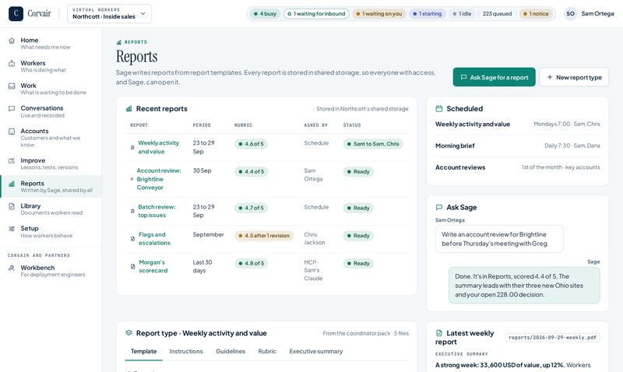Click the plus icon on New report type
Viewport: 623px width, 372px height.
tap(550, 77)
